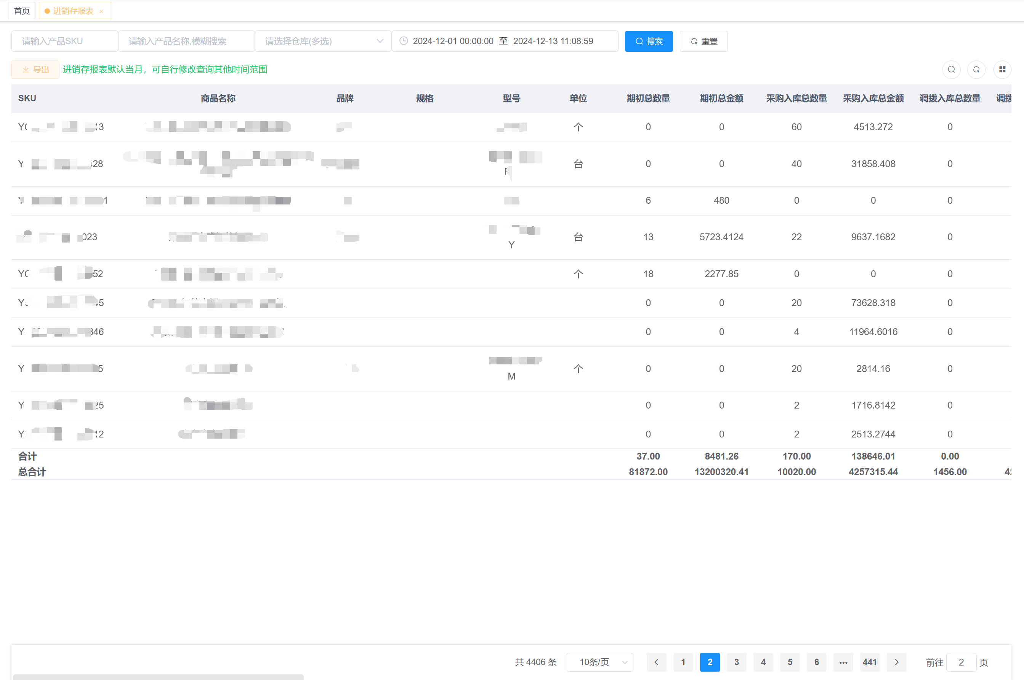This screenshot has height=680, width=1024.
Task: Focus the product SKU input field
Action: (64, 41)
